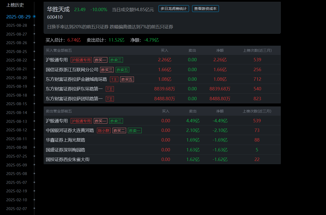The height and width of the screenshot is (215, 326).
Task: Select date 2025-08-11 in history
Action: (x=17, y=139)
